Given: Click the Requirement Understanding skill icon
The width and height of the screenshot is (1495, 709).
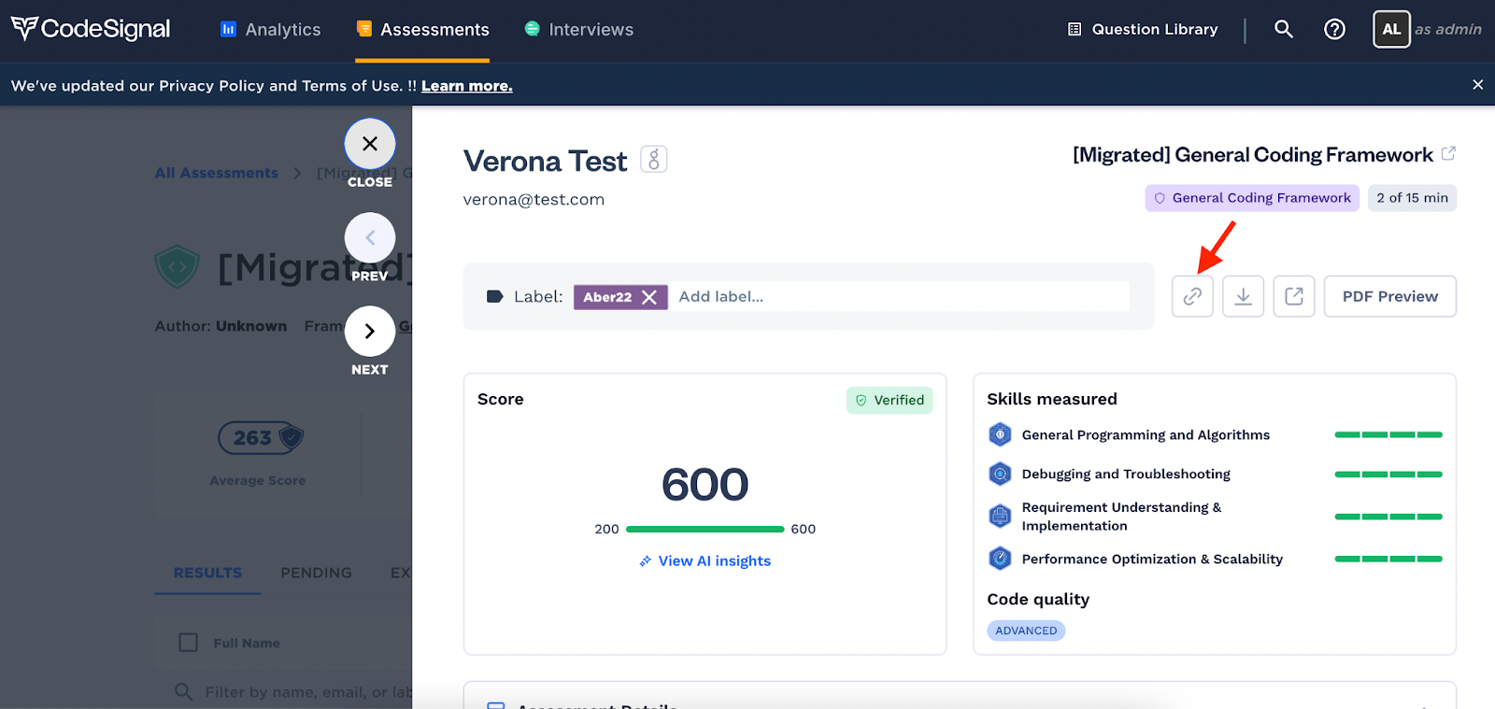Looking at the screenshot, I should click(x=1000, y=516).
